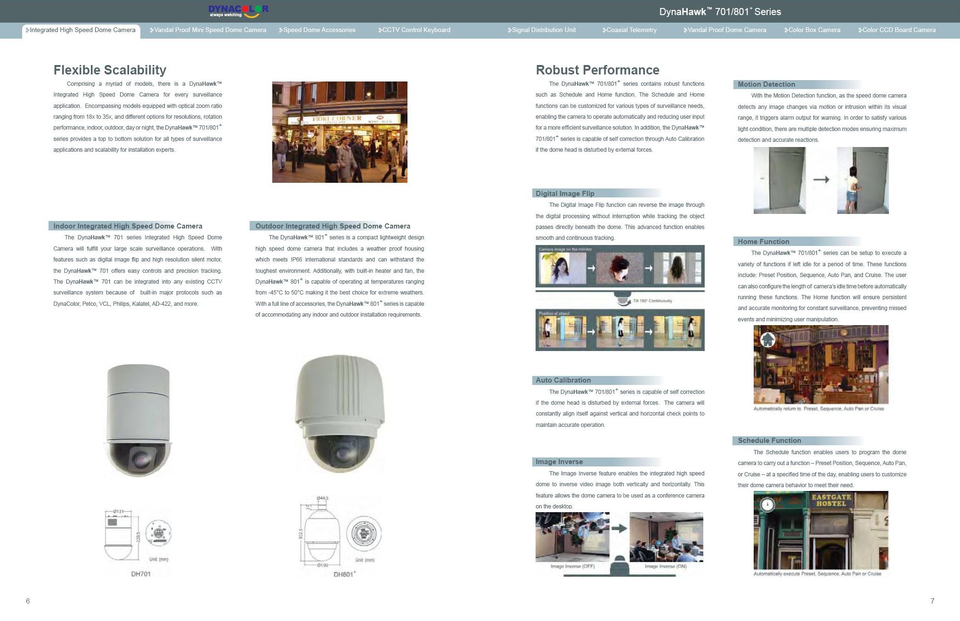Select the Image Inverse section header
The width and height of the screenshot is (960, 621).
tap(597, 462)
